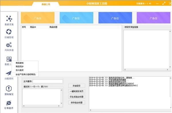
Task: Click the 登陆淘宝 warning icon
Action: 9,88
